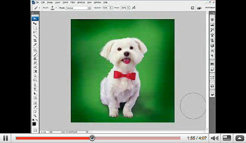This screenshot has height=143, width=246.
Task: Open the Paragraph panel icon in dock
Action: (x=212, y=56)
